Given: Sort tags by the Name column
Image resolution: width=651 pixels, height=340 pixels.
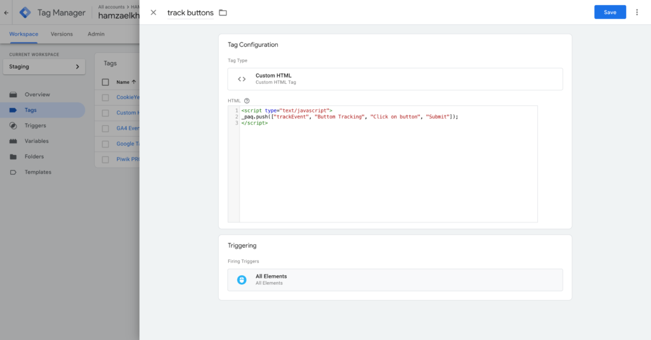Looking at the screenshot, I should click(123, 82).
